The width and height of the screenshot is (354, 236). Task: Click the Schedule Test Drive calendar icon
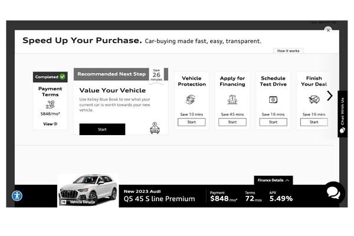(x=273, y=99)
